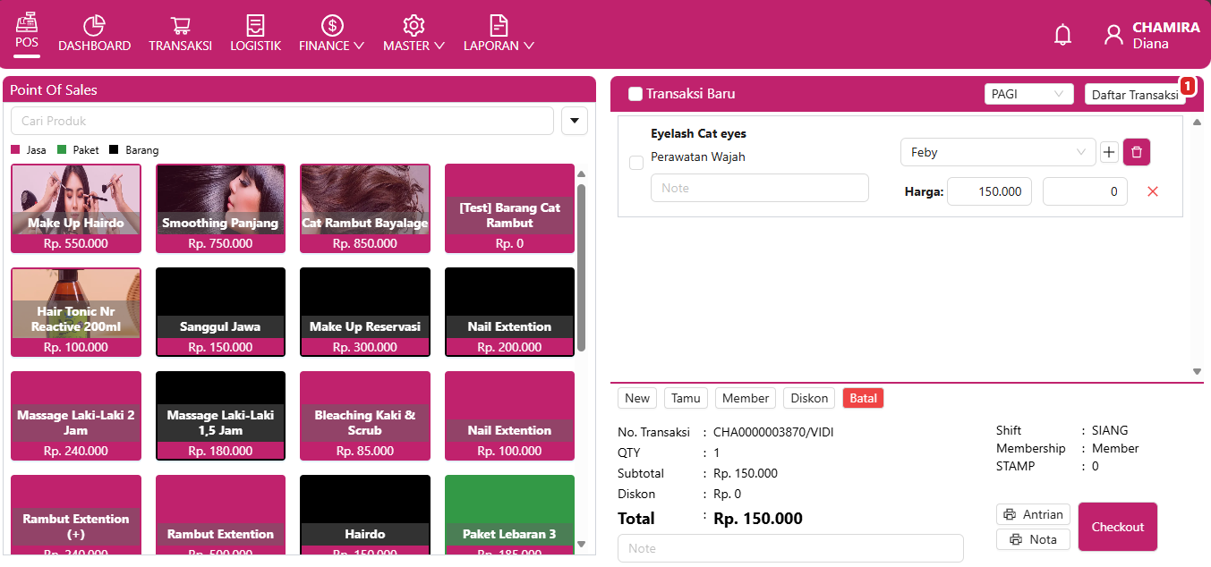Check the Eyelash Cat eyes item checkbox
Viewport: 1211px width, 567px height.
(636, 163)
